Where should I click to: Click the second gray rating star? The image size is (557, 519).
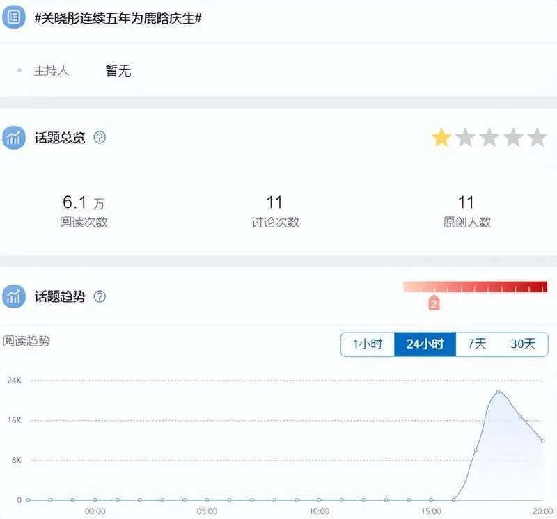pos(465,138)
